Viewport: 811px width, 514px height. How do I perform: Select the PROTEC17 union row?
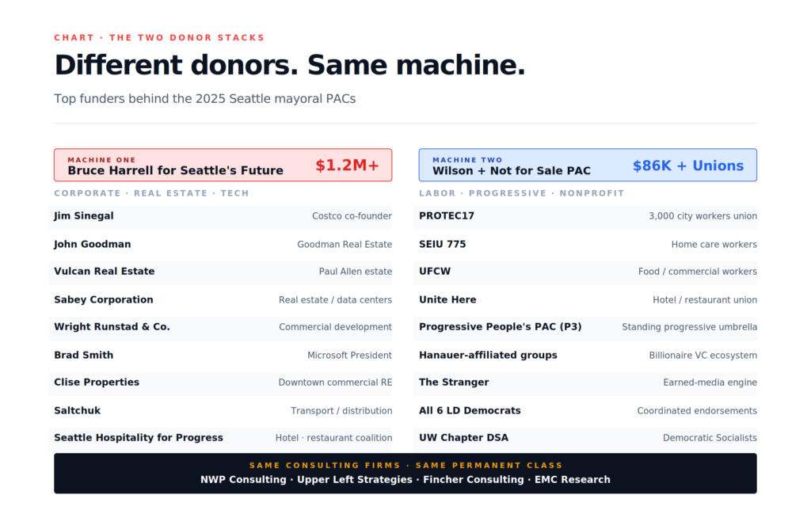[585, 217]
